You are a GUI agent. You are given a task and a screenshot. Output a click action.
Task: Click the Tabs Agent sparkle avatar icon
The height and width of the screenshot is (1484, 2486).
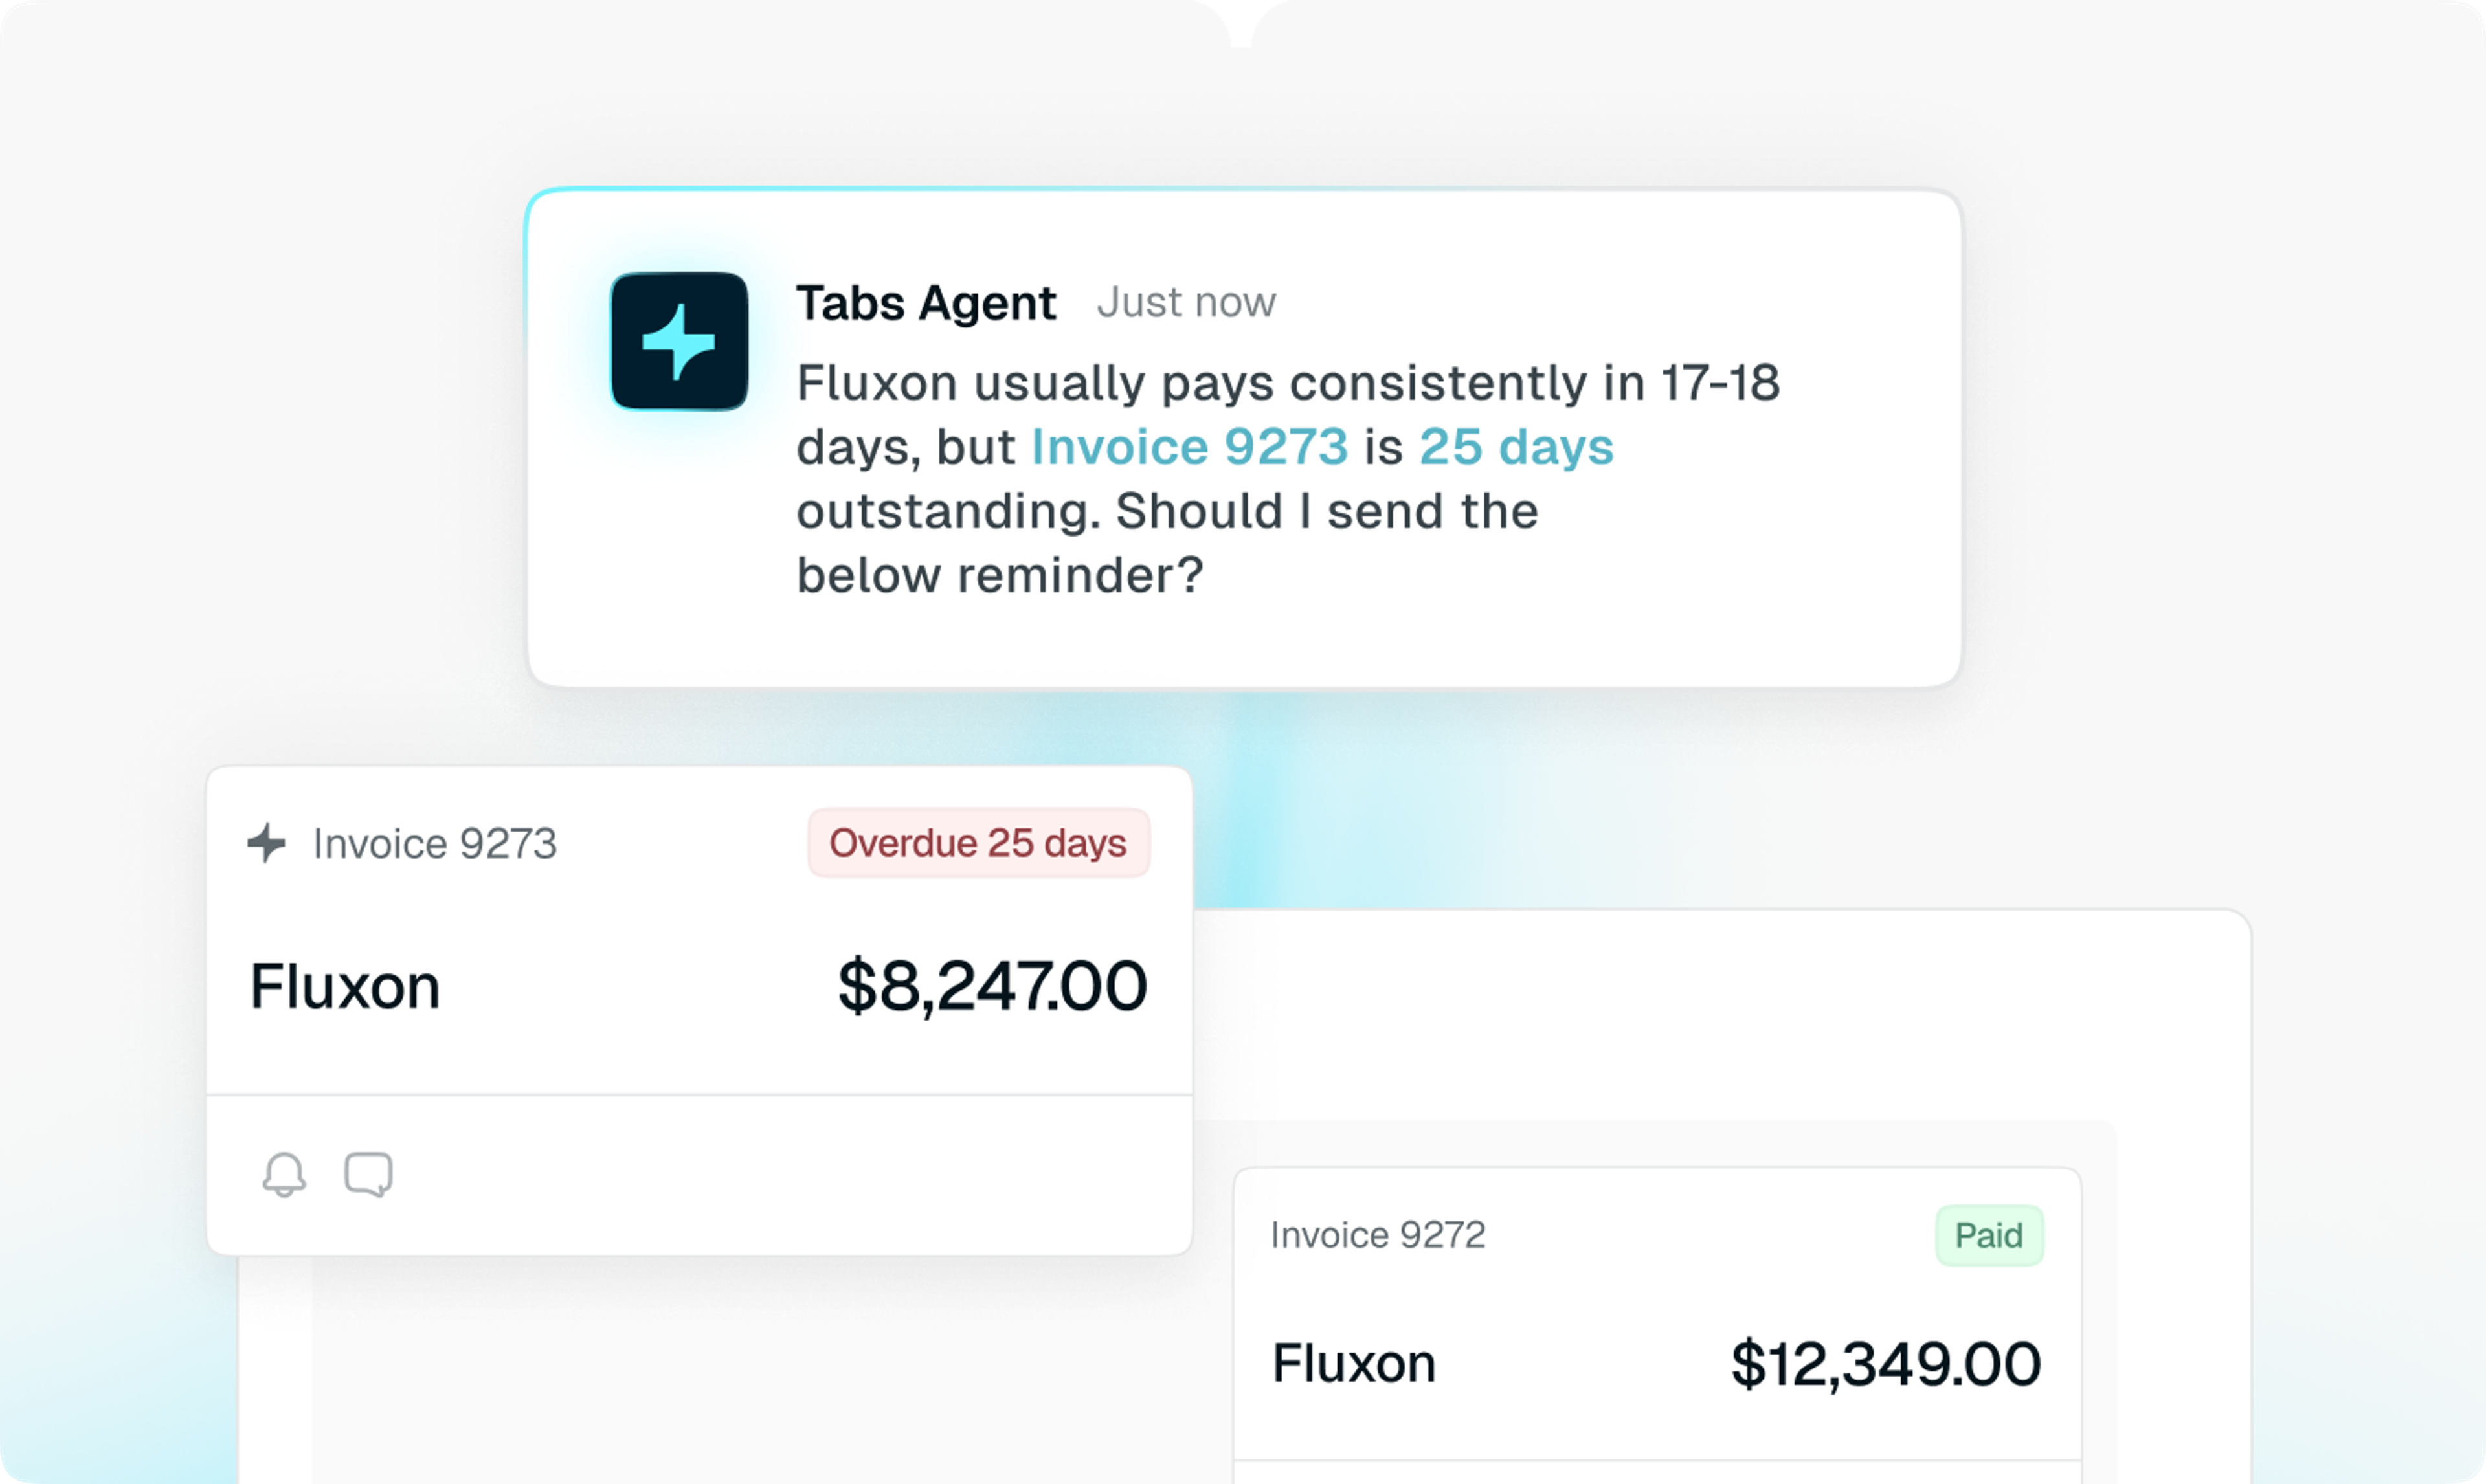pos(679,341)
